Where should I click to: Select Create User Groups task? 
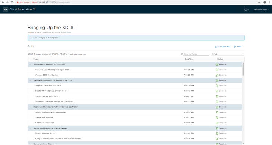(x=44, y=117)
